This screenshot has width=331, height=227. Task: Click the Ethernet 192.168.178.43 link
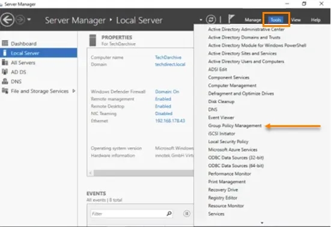point(170,121)
